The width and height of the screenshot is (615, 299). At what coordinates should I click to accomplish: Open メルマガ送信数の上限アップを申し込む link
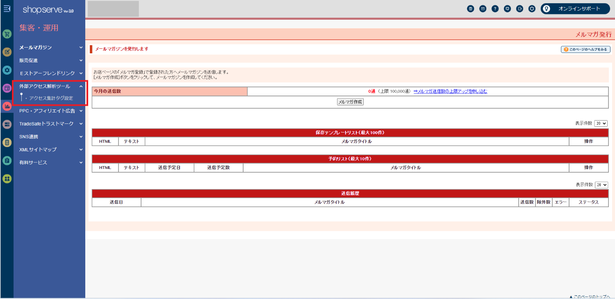(450, 91)
